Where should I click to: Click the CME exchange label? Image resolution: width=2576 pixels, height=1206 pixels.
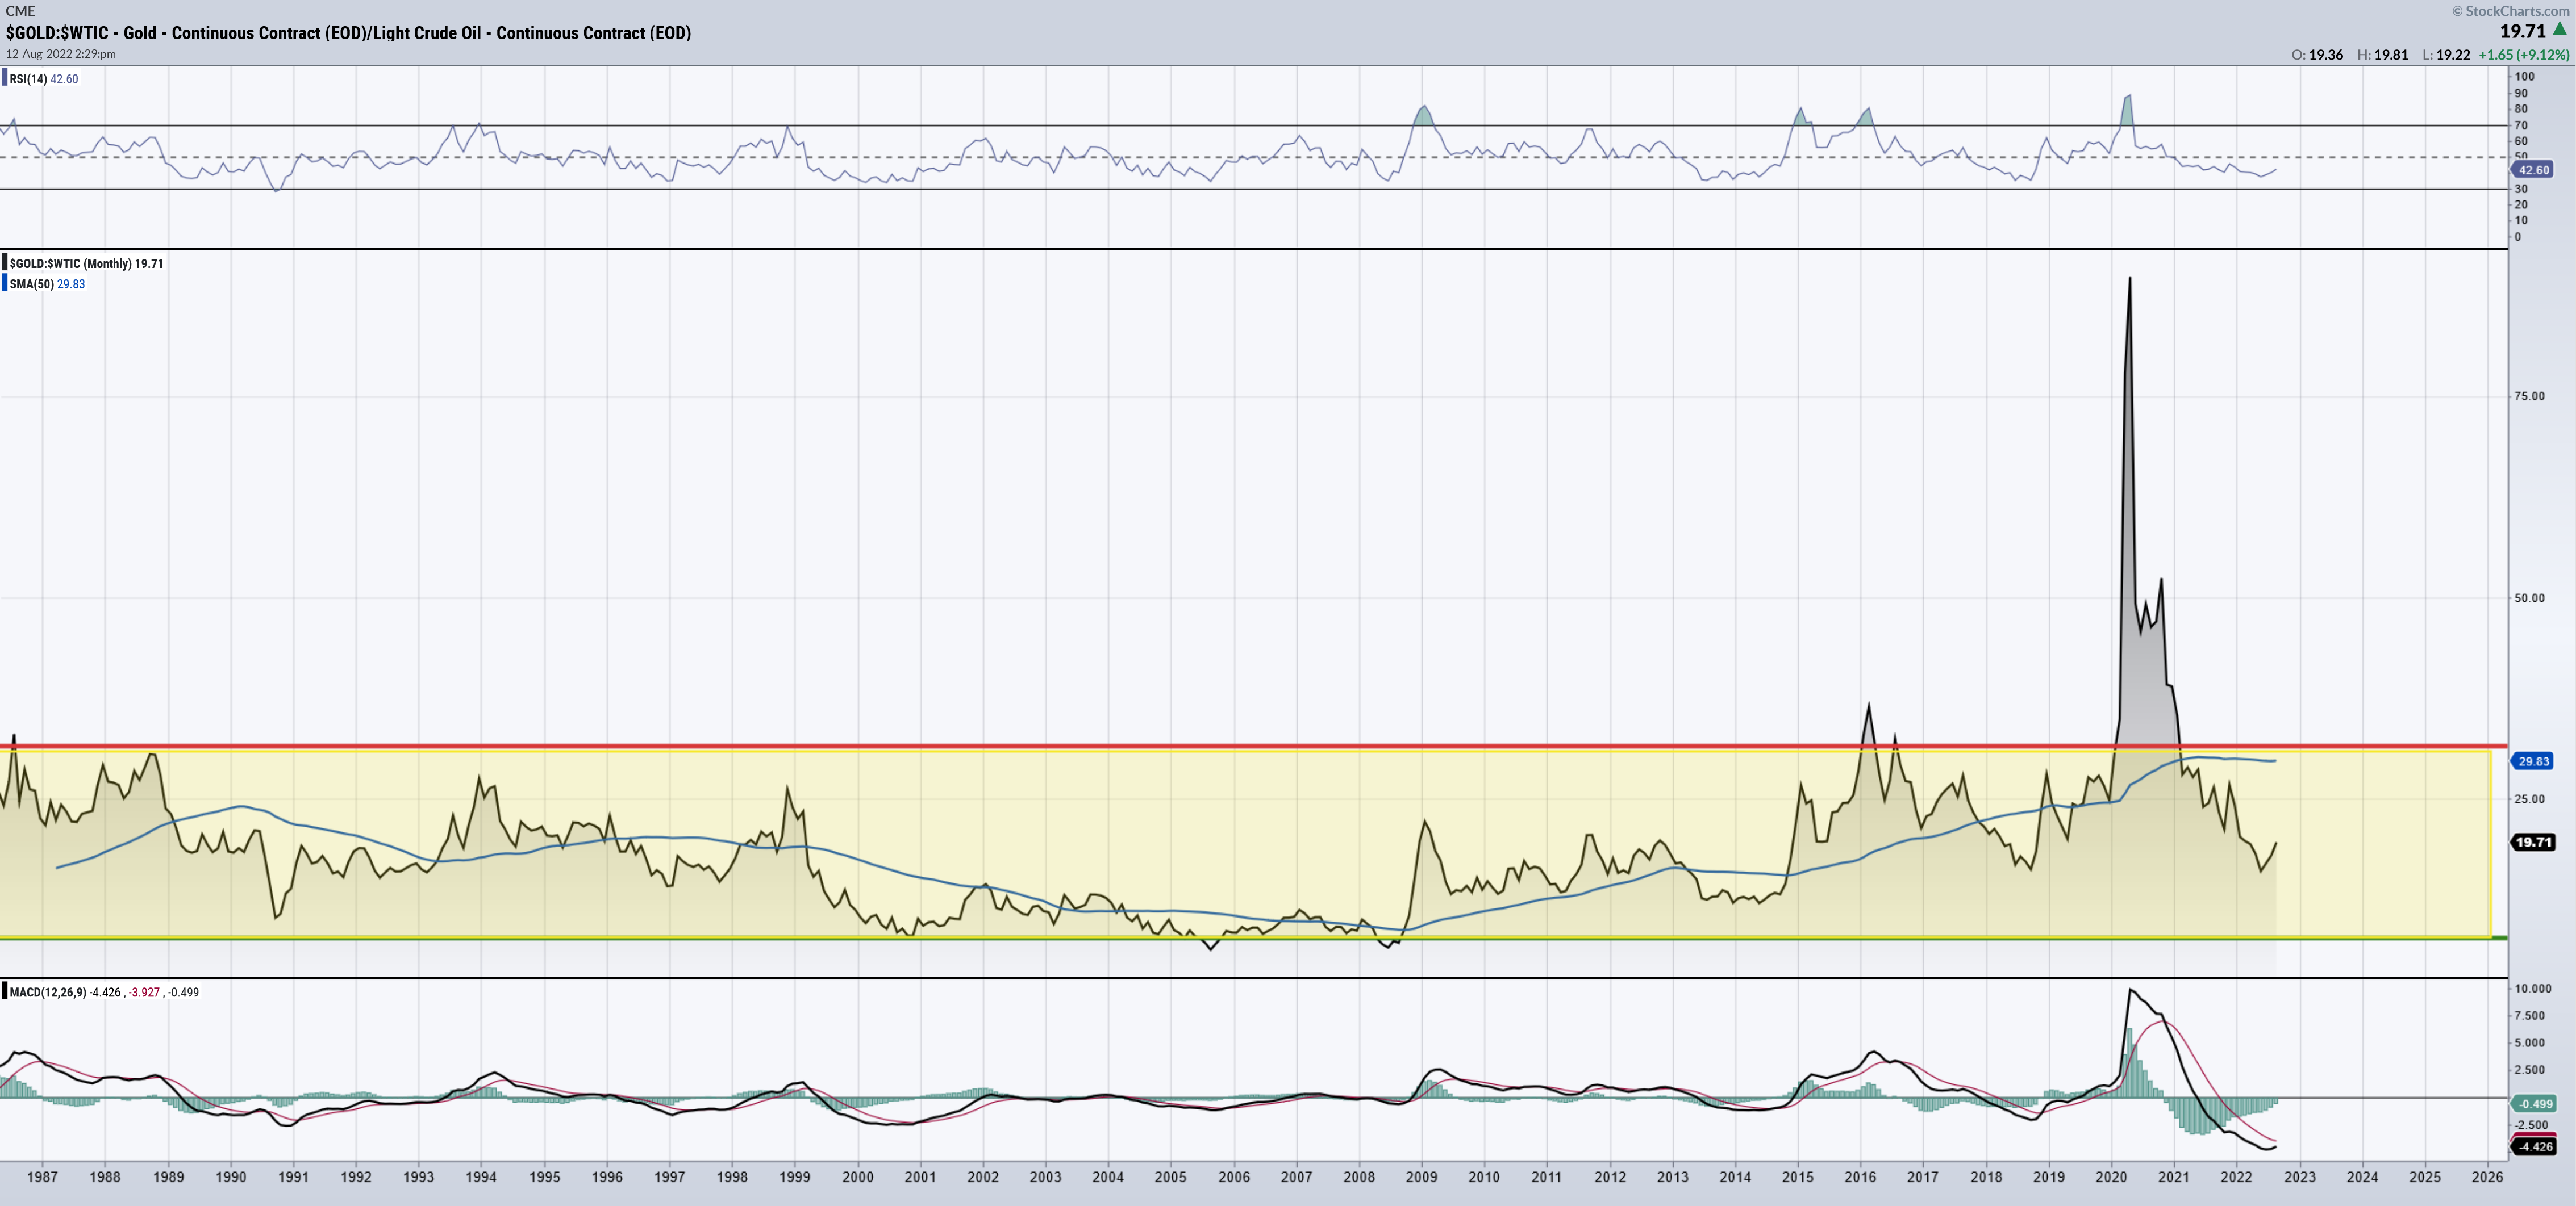[20, 11]
